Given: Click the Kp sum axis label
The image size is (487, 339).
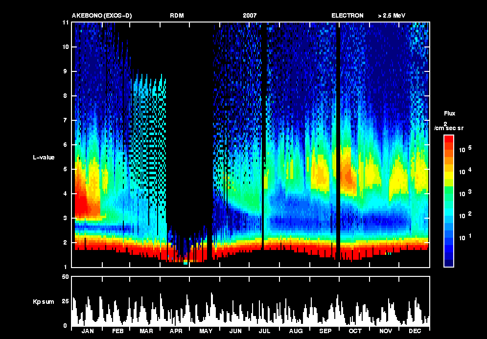Looking at the screenshot, I should point(44,302).
